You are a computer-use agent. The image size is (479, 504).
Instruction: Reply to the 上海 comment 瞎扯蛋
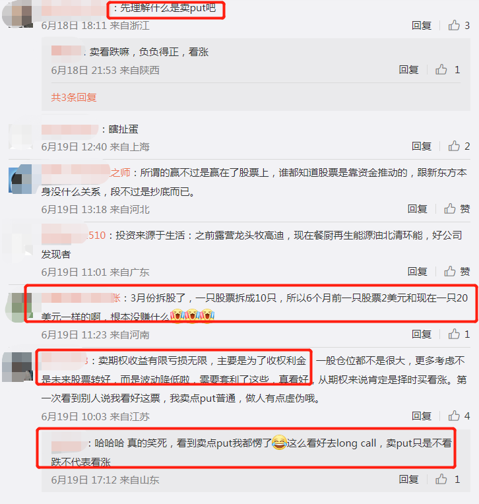[x=422, y=146]
